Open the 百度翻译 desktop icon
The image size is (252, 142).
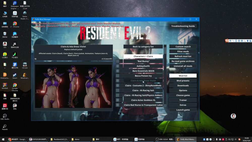tap(15, 35)
